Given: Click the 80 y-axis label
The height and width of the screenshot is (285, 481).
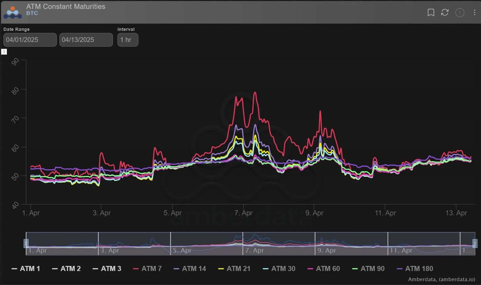Looking at the screenshot, I should tap(15, 91).
